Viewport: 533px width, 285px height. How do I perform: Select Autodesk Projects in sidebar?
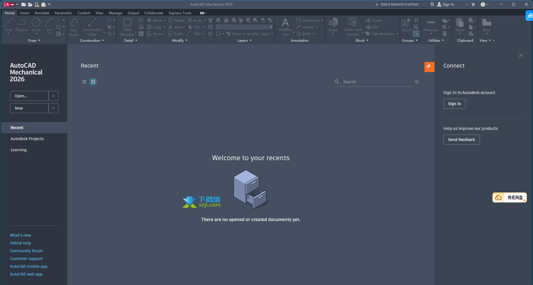(34, 139)
